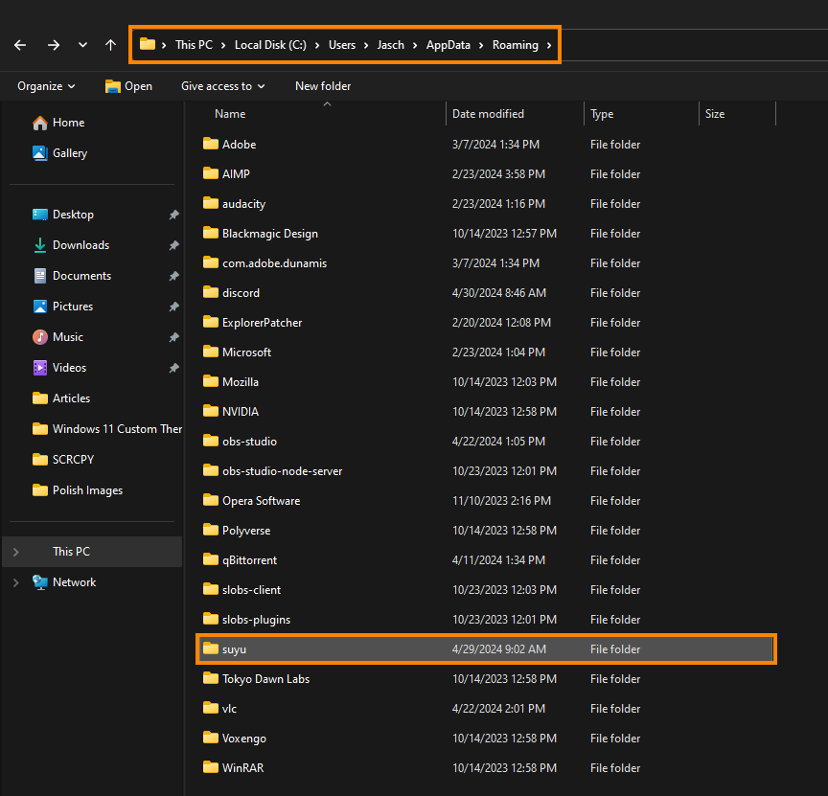Select Opera Software folder icon

pos(211,500)
